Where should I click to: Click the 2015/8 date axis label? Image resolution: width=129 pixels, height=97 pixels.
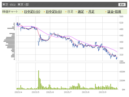coord(85,92)
